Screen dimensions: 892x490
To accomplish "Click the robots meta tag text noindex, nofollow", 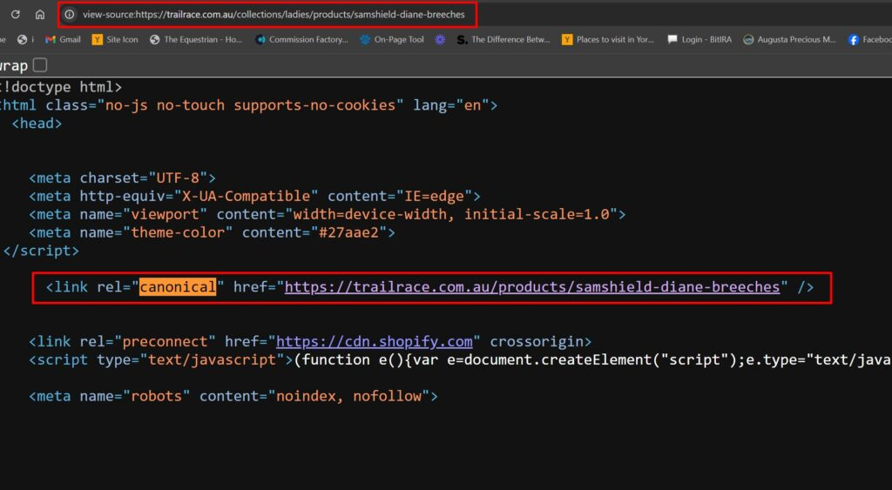I will [x=348, y=396].
